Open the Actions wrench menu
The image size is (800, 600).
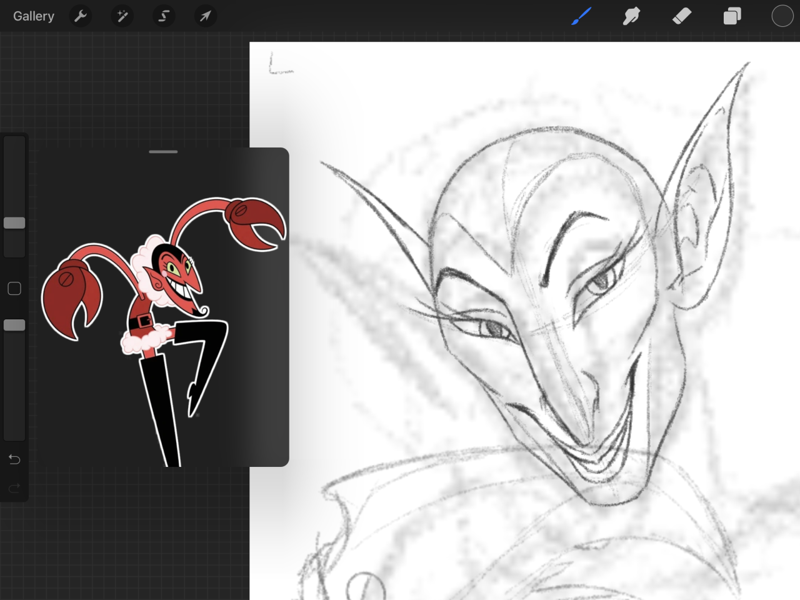[81, 16]
